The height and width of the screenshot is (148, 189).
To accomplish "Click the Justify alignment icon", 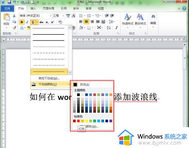I will 98,22.
